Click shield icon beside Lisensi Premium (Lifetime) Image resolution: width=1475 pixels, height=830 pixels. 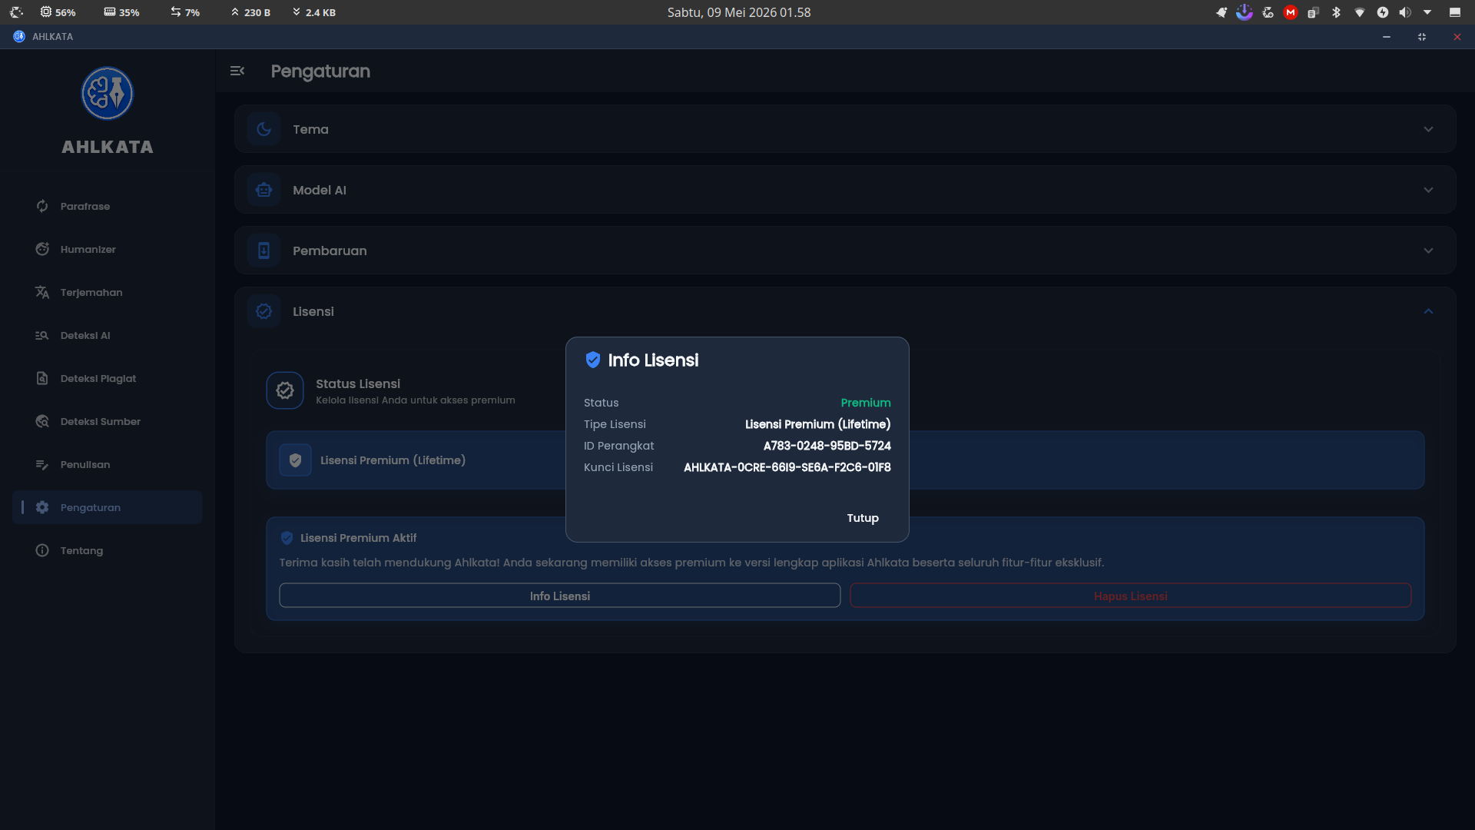(295, 460)
